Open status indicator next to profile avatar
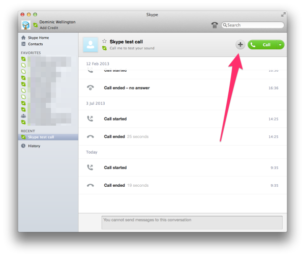The width and height of the screenshot is (305, 257). [35, 25]
